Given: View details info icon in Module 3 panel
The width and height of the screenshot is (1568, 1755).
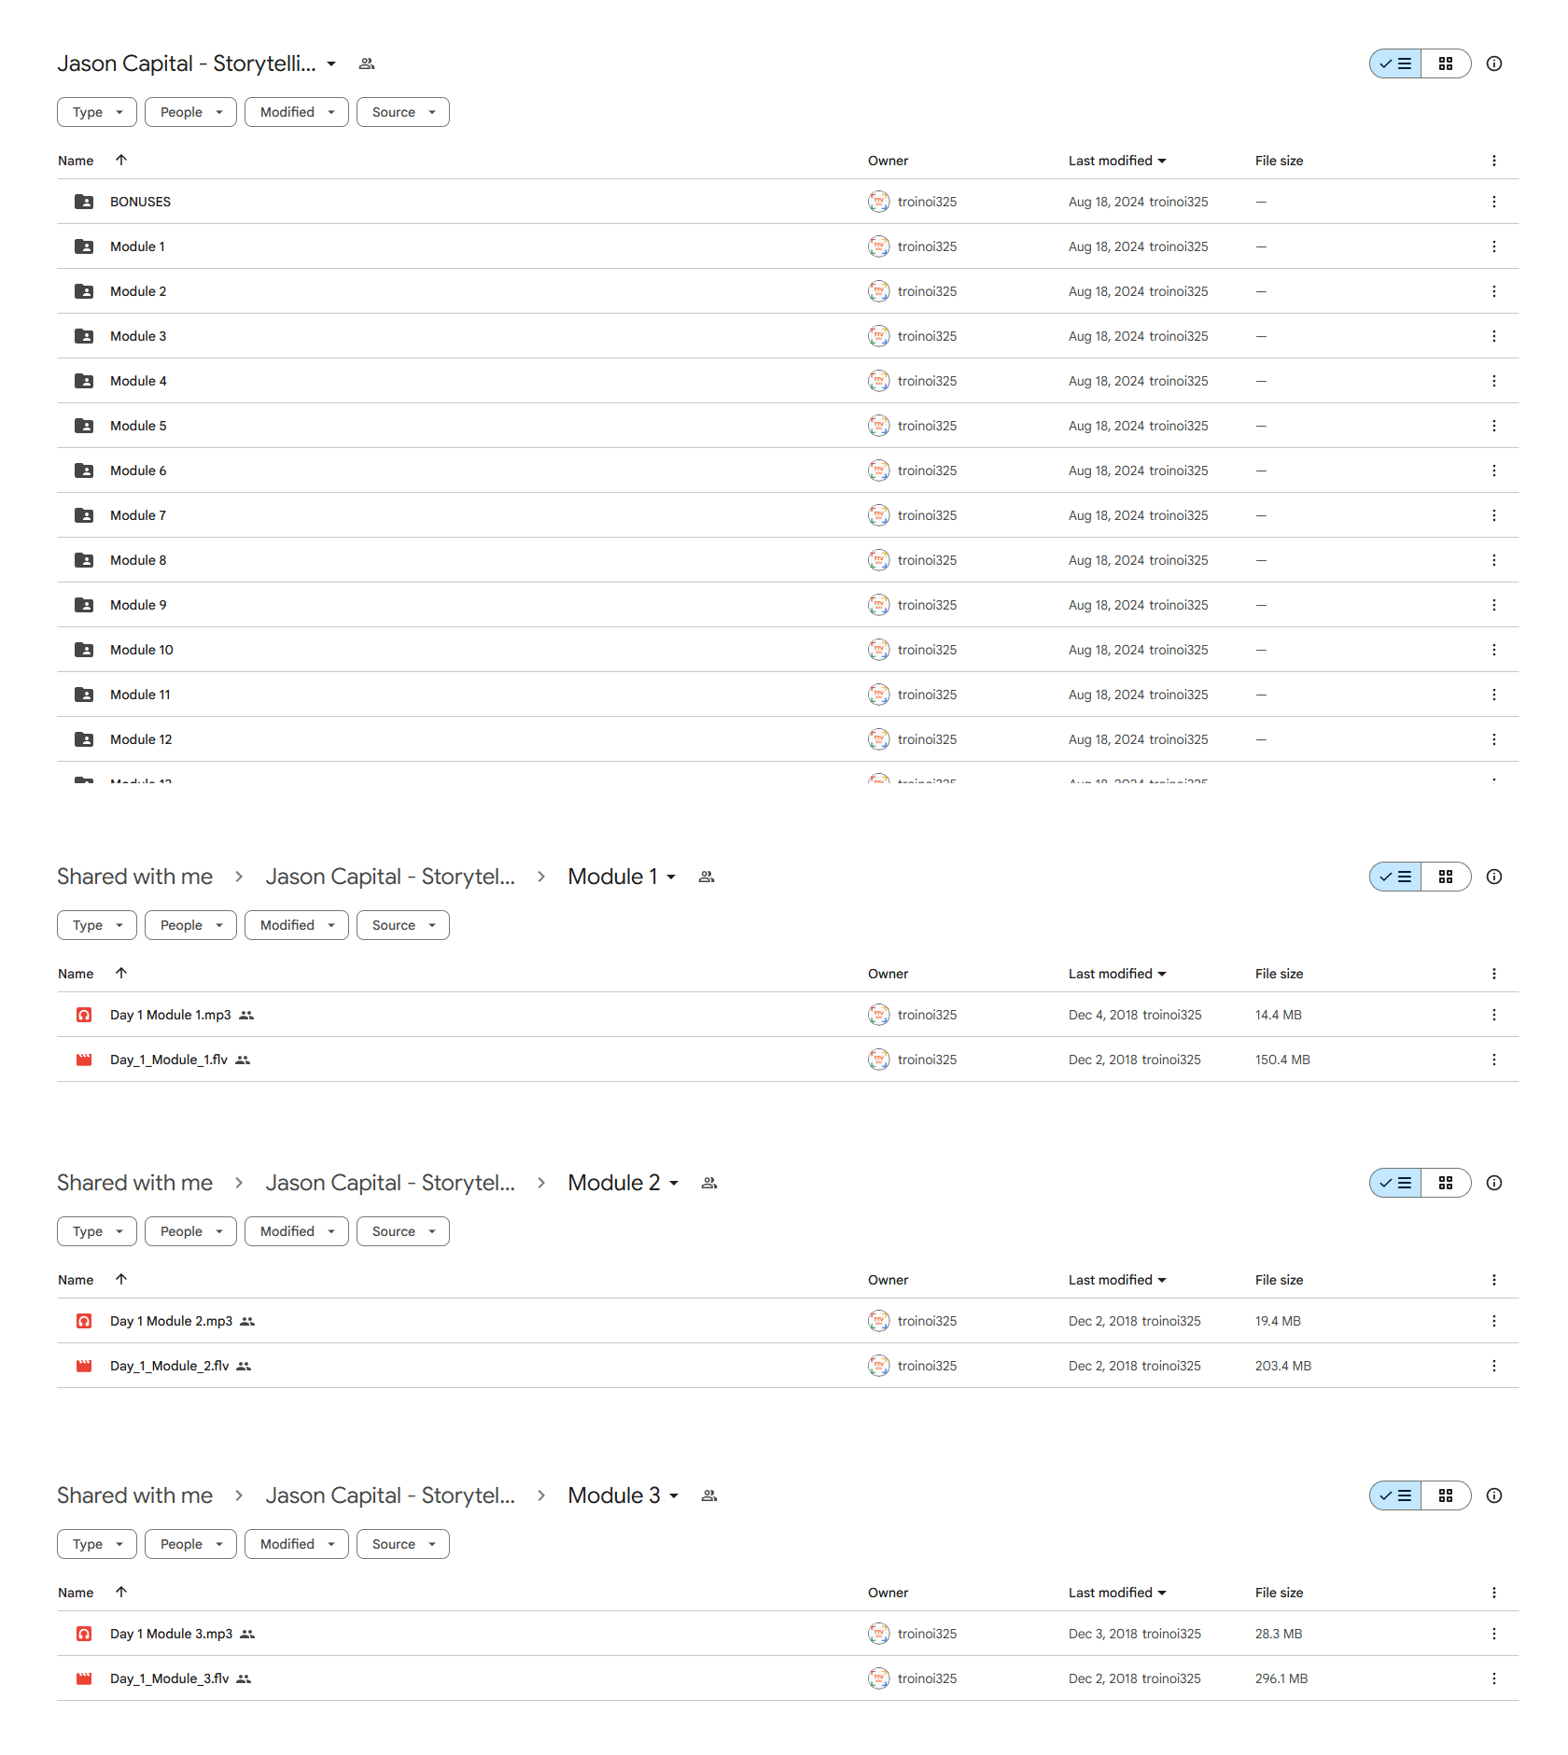Looking at the screenshot, I should [1494, 1495].
